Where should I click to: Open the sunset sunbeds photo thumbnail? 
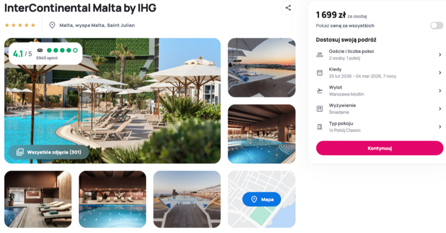pyautogui.click(x=261, y=67)
